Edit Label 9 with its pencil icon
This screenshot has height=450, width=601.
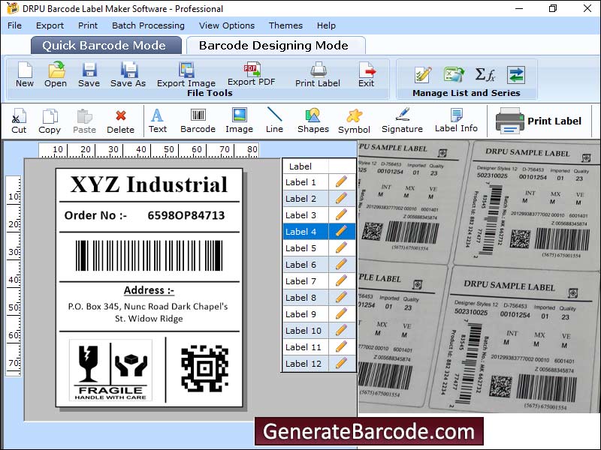coord(341,314)
